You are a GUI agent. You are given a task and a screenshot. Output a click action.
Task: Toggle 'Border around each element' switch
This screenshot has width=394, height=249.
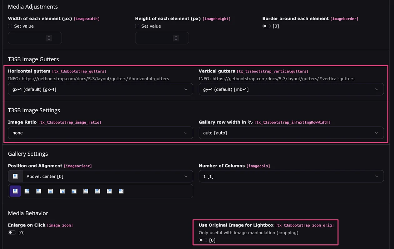[x=266, y=26]
